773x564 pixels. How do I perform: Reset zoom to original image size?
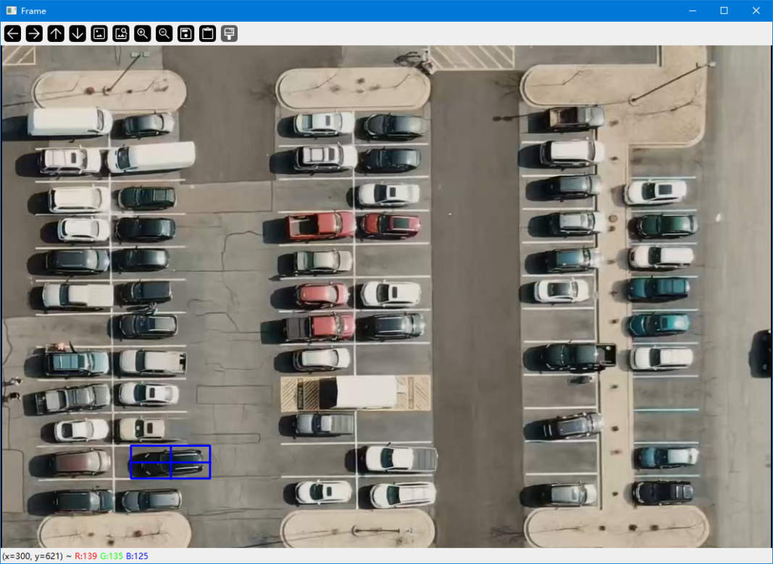point(99,33)
